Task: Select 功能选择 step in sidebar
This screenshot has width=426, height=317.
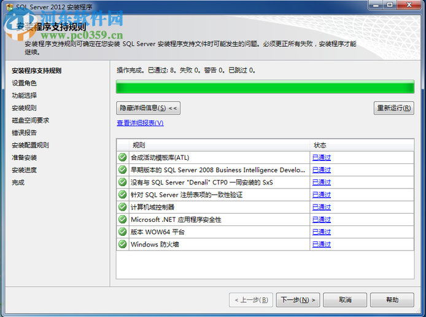Action: click(24, 95)
